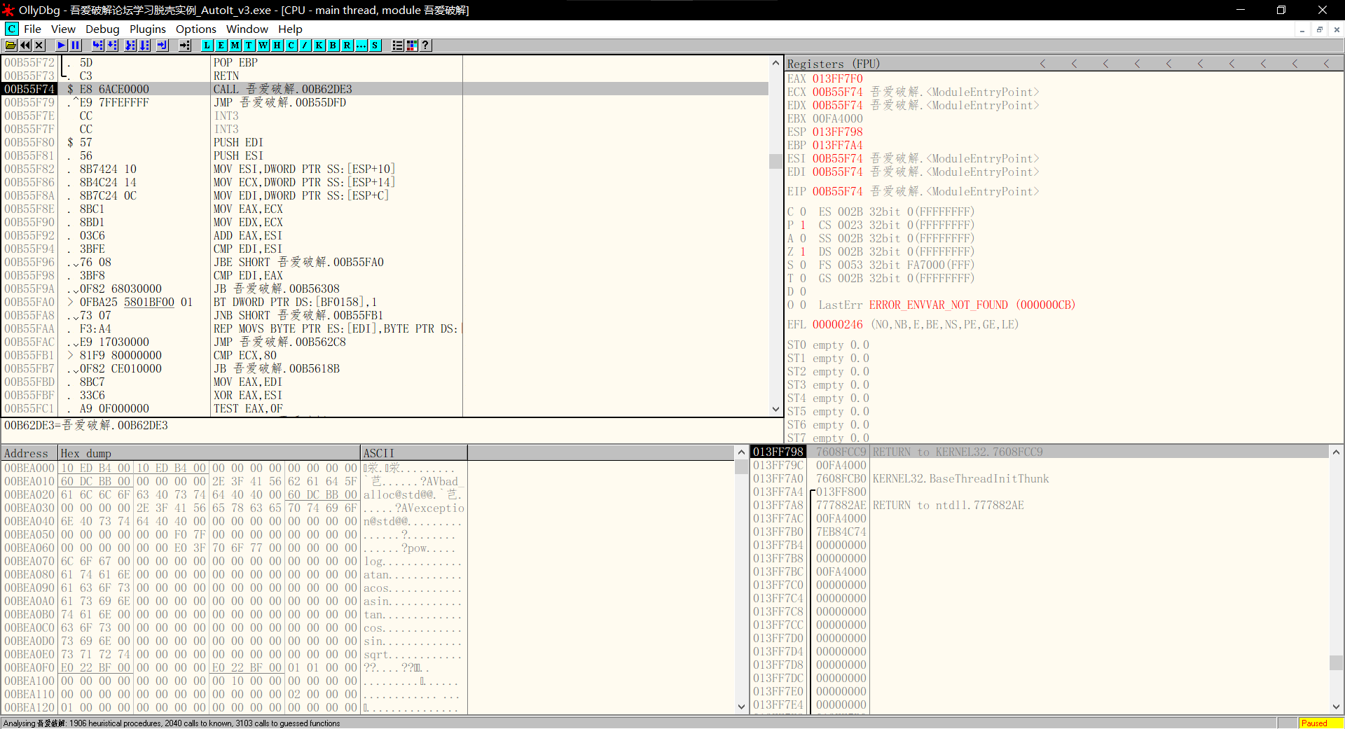Click the Close process X toolbar icon
This screenshot has width=1345, height=729.
click(39, 46)
